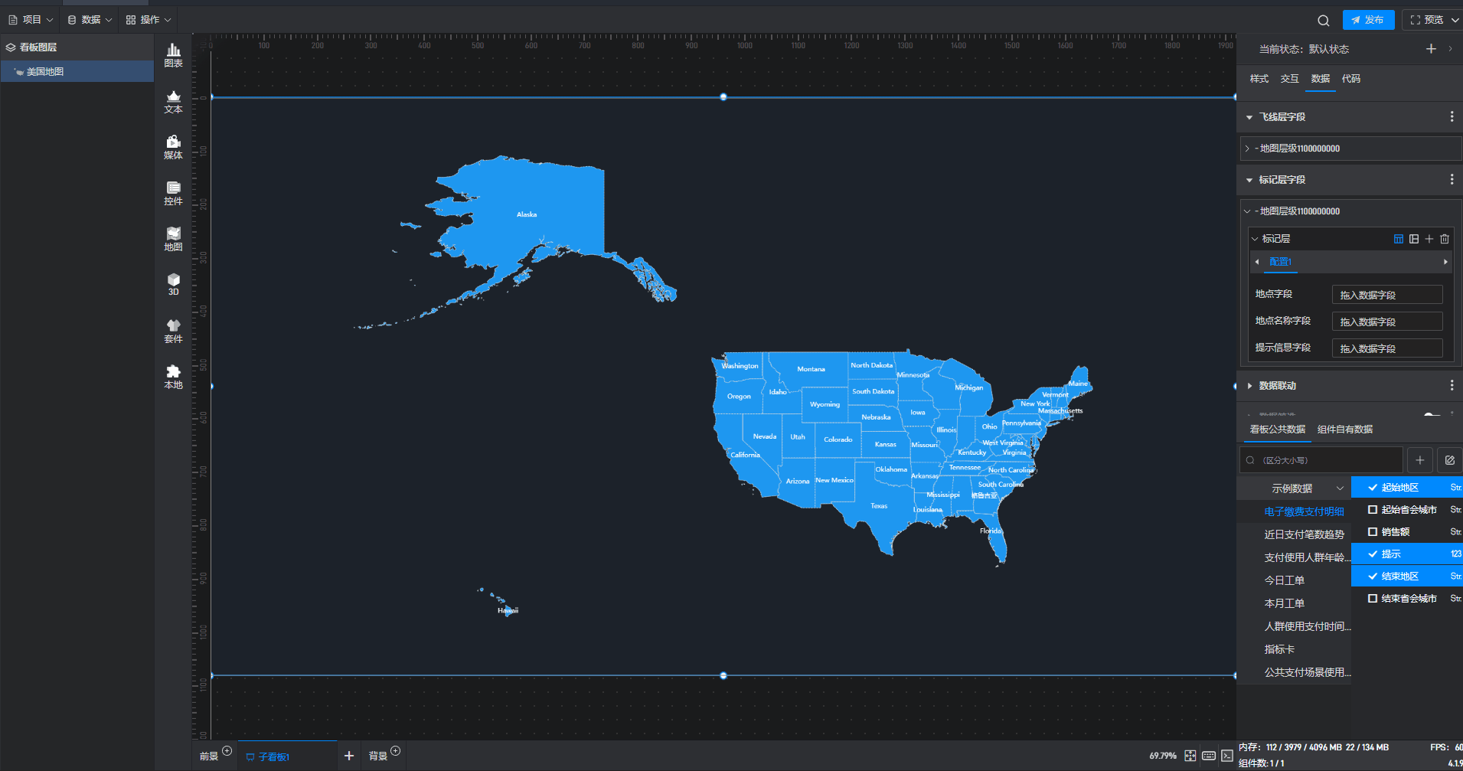This screenshot has height=771, width=1463.
Task: Open the 项目 menu
Action: (31, 20)
